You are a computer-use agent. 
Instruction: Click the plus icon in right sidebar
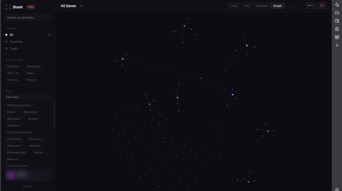[337, 45]
